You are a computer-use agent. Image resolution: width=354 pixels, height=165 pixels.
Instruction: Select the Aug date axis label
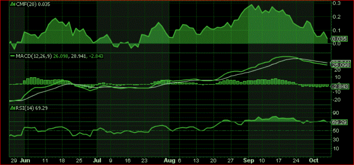(170, 160)
